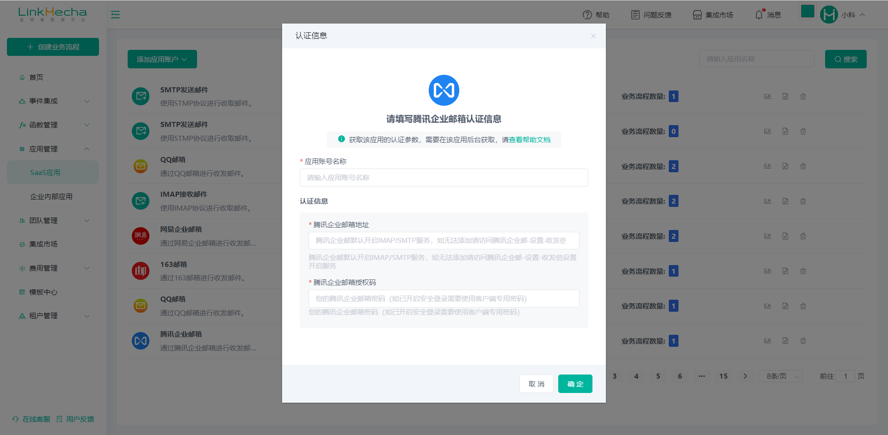The image size is (888, 435).
Task: Expand 费用管理 menu
Action: coord(53,268)
